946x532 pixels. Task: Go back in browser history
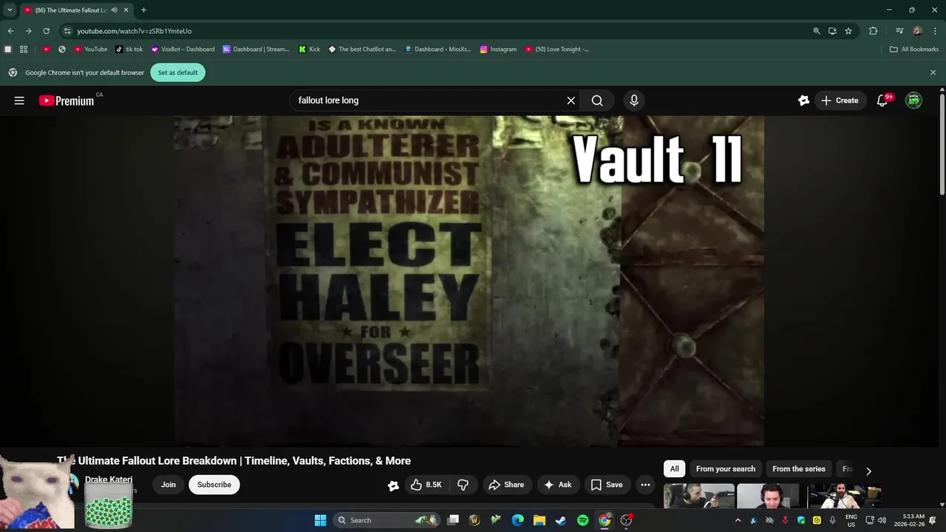pos(10,31)
